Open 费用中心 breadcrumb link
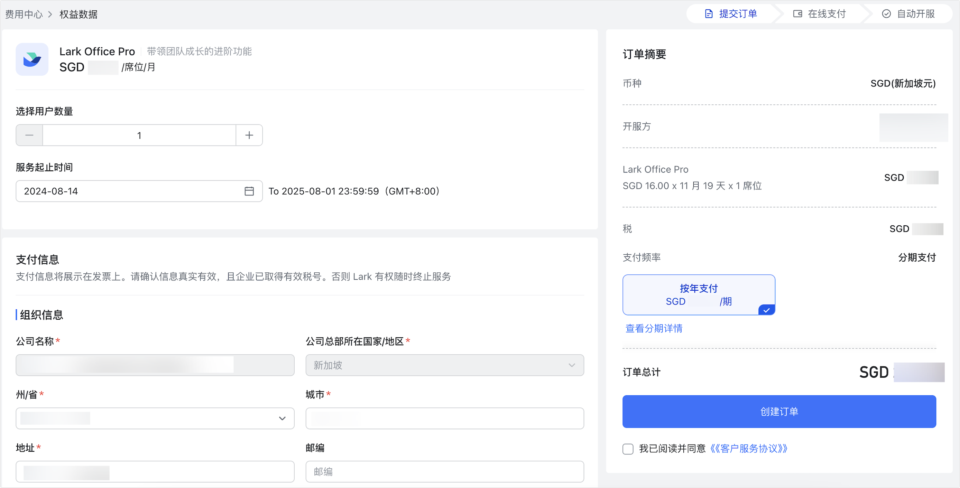The width and height of the screenshot is (960, 488). (24, 15)
